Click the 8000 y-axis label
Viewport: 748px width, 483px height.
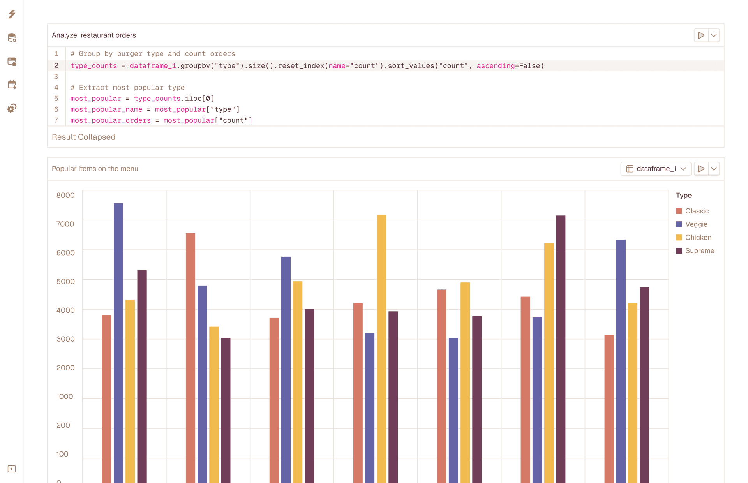tap(65, 195)
